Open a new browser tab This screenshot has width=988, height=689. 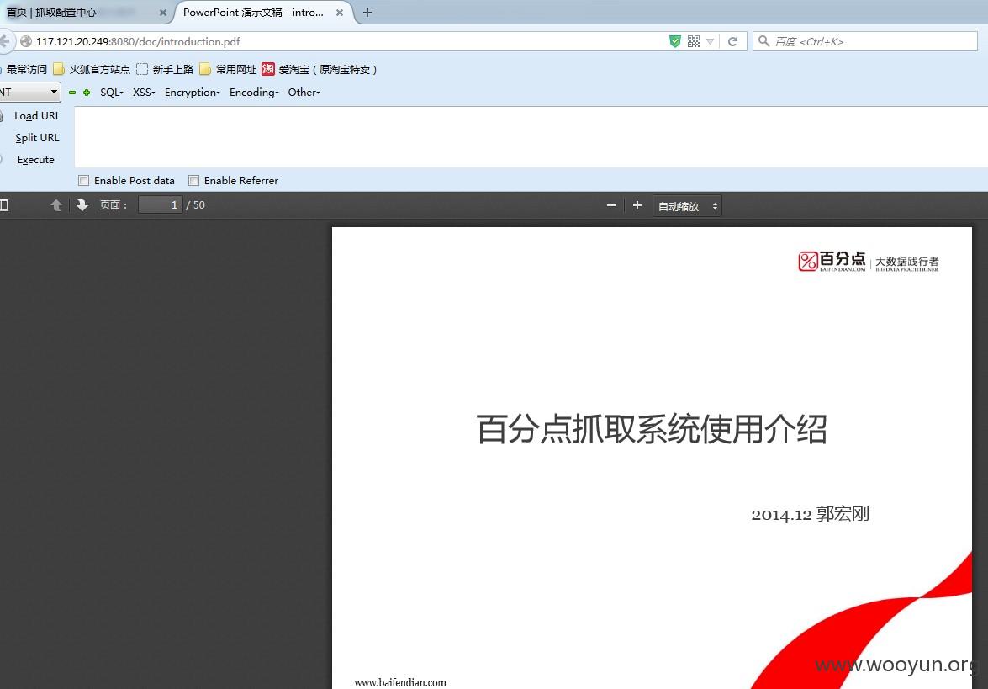click(367, 13)
